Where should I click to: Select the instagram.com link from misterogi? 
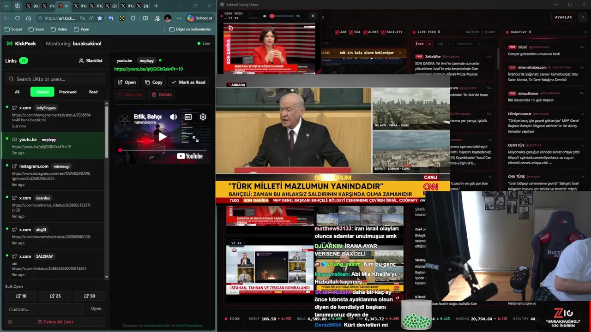[53, 175]
